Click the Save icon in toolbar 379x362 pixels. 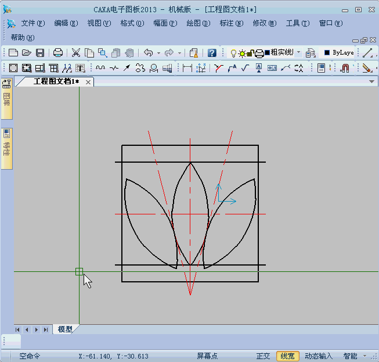point(40,53)
